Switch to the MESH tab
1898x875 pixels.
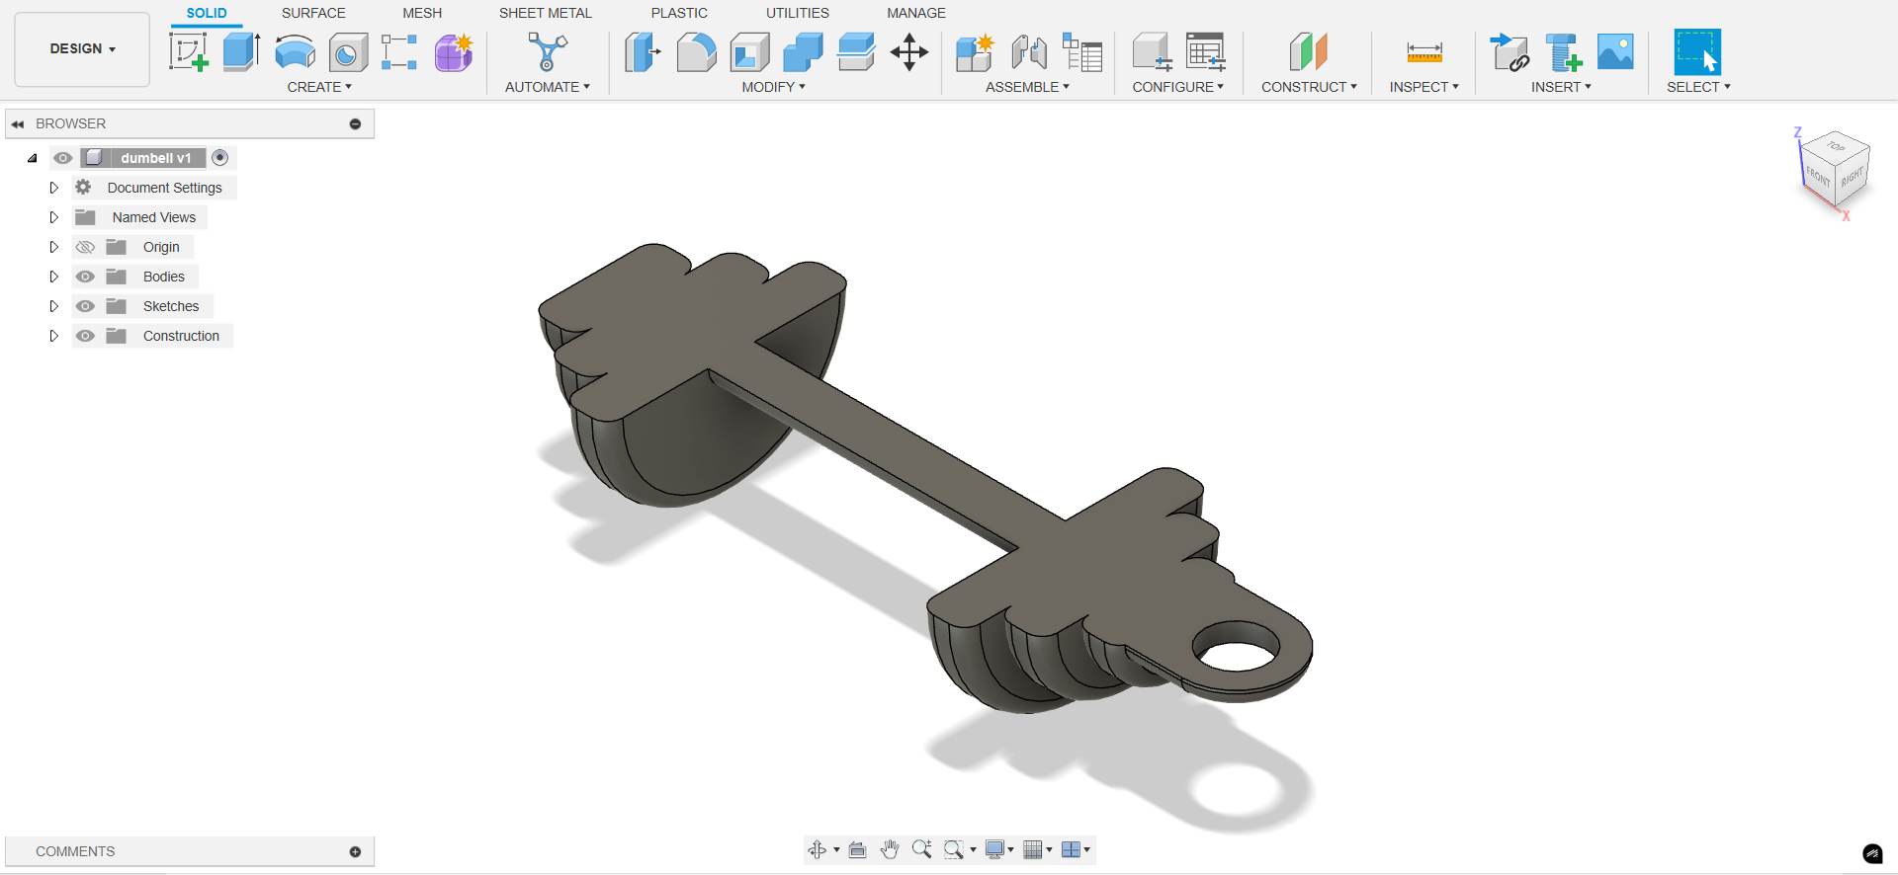point(422,13)
